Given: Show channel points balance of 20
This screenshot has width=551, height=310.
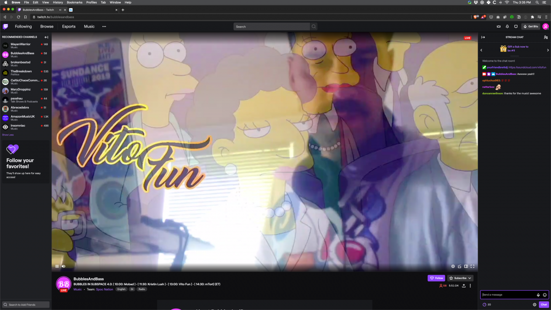Looking at the screenshot, I should [x=487, y=304].
